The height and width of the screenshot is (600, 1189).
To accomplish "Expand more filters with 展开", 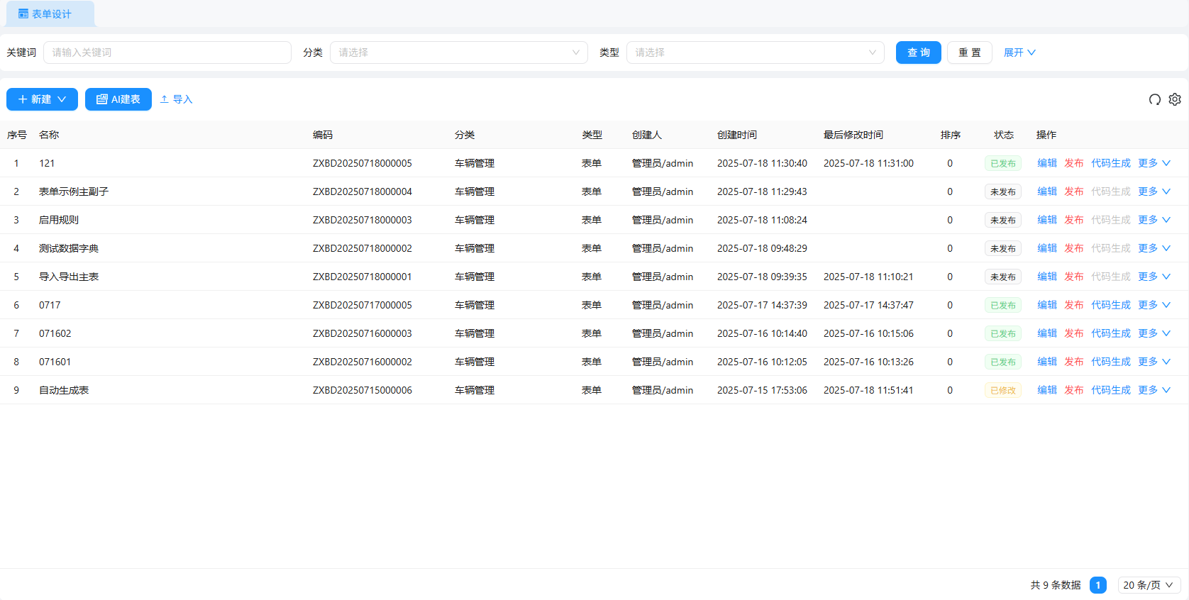I will pos(1019,52).
